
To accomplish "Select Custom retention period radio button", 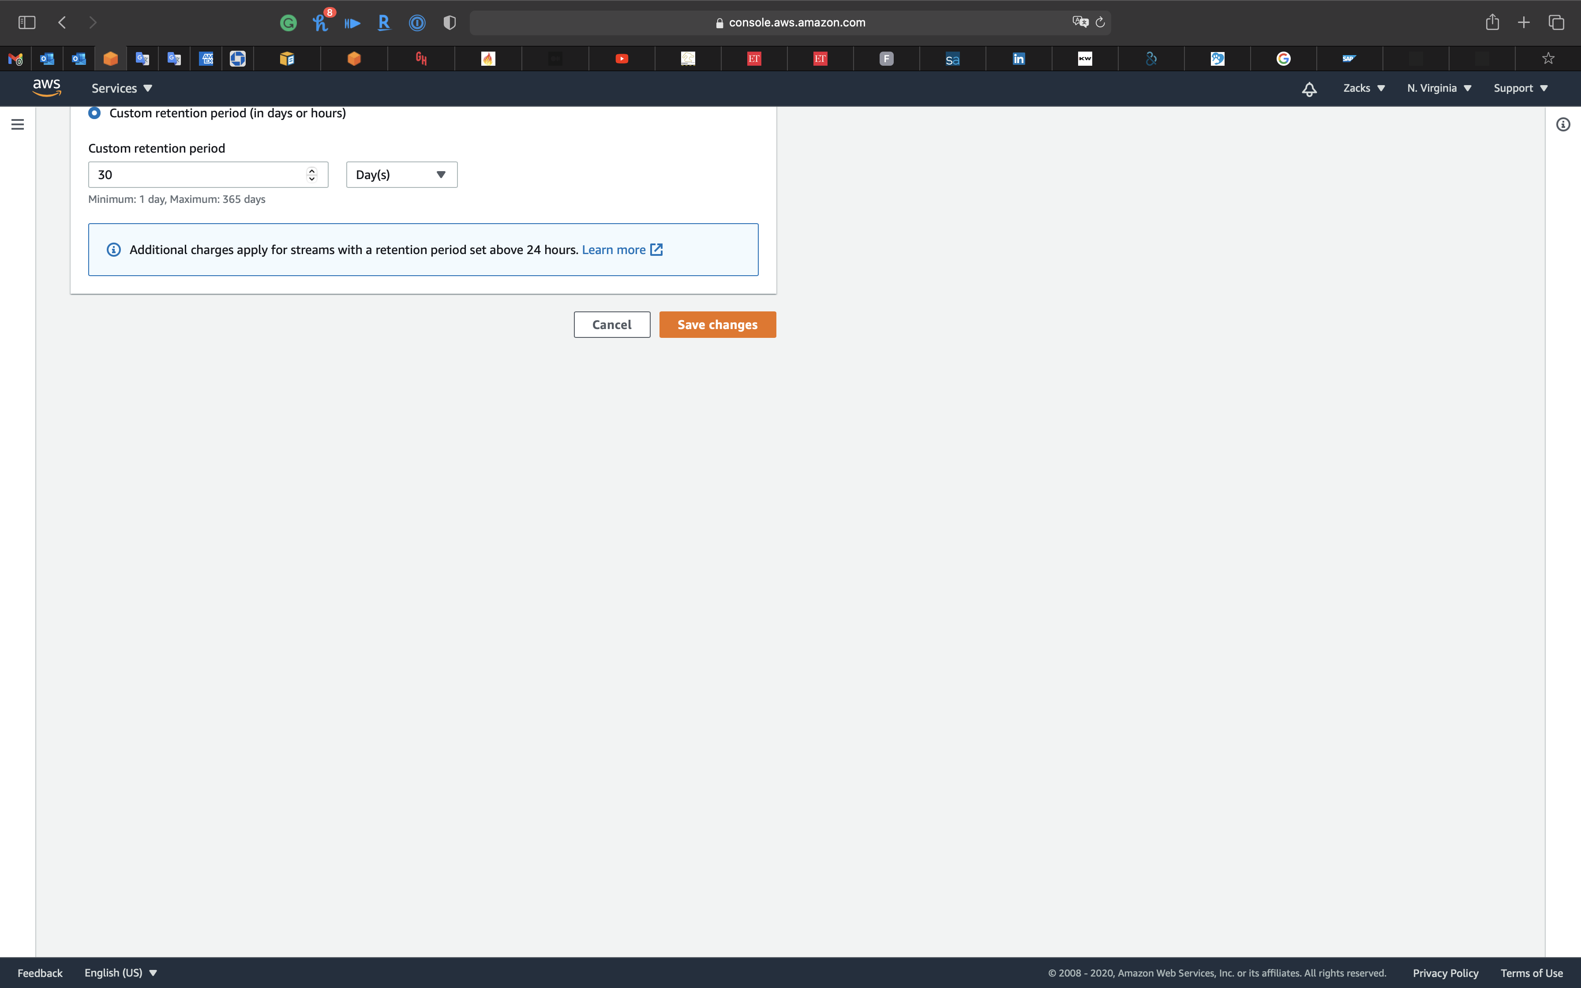I will coord(95,113).
